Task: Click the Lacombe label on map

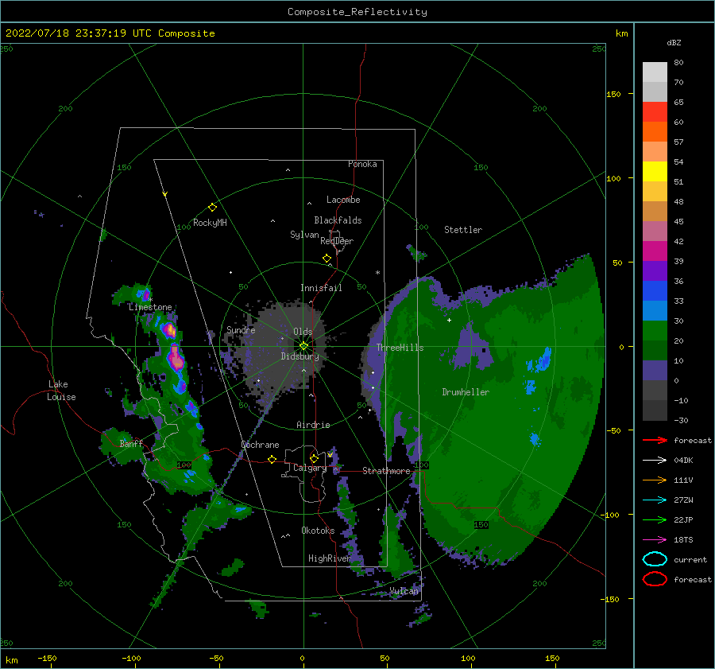Action: [343, 200]
